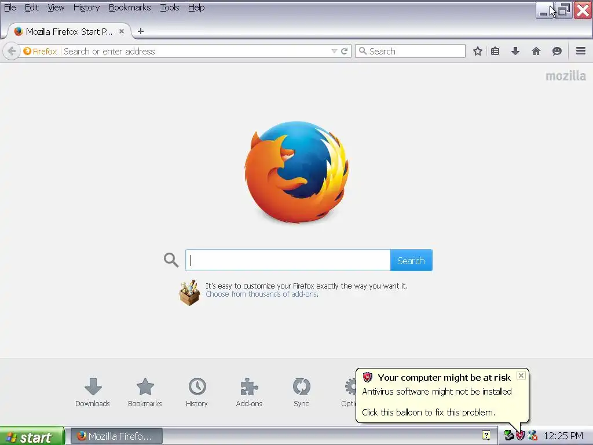Click the Mozilla Firefox taskbar button
Image resolution: width=593 pixels, height=445 pixels.
(x=117, y=436)
